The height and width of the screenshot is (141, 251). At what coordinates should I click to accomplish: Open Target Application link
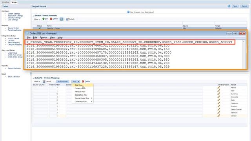click(15, 30)
